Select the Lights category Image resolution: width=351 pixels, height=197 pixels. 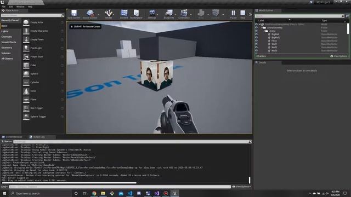(x=5, y=31)
